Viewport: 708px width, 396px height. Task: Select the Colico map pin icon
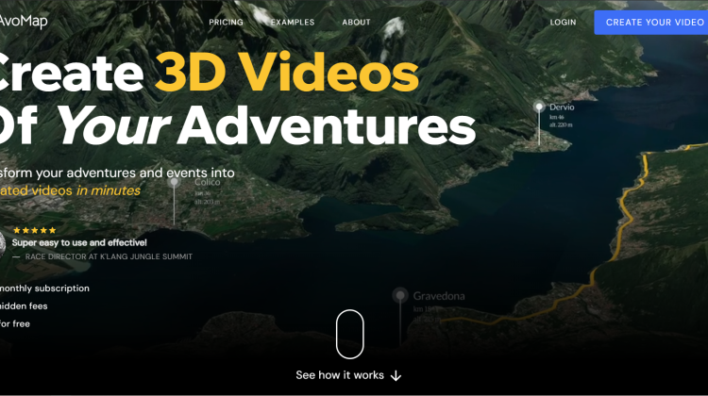(x=175, y=182)
